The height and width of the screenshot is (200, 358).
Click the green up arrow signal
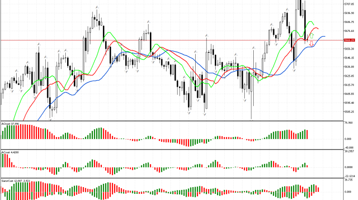(312, 36)
